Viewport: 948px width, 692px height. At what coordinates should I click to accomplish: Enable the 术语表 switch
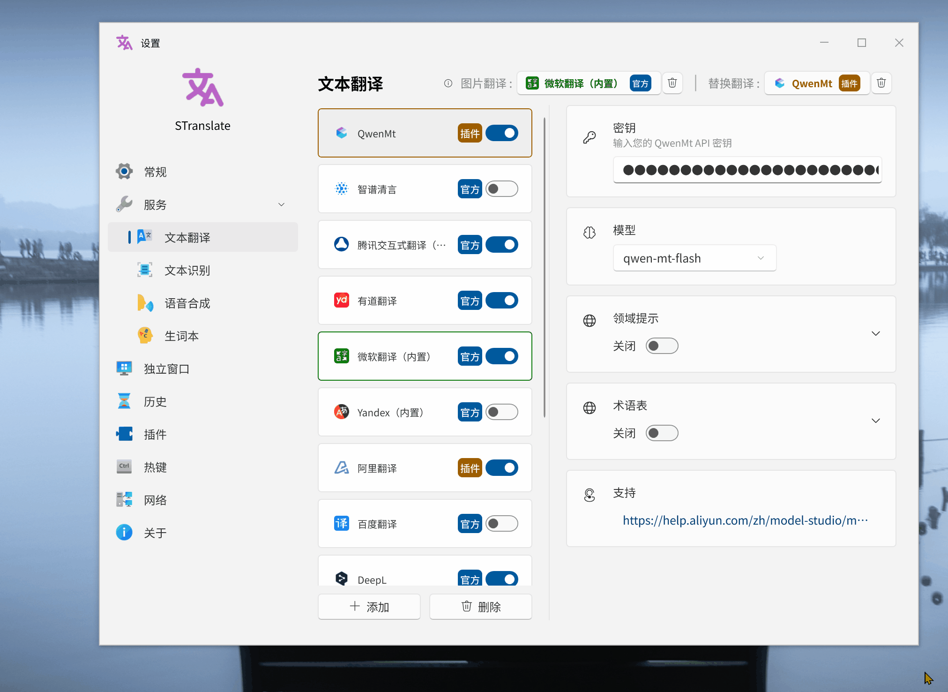click(x=662, y=433)
